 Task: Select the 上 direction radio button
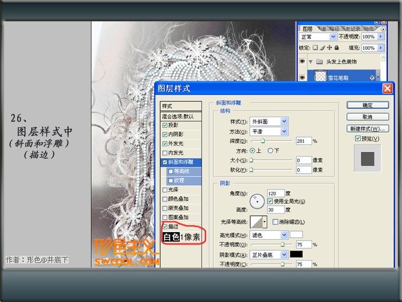click(252, 150)
